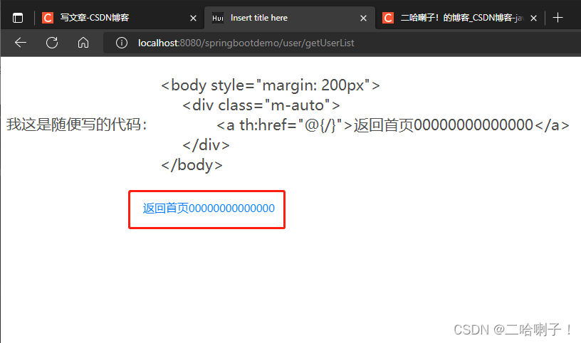Click the closing </body> code line

192,165
